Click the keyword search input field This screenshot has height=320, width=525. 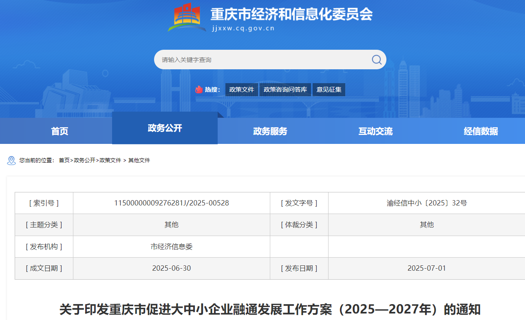(x=261, y=60)
